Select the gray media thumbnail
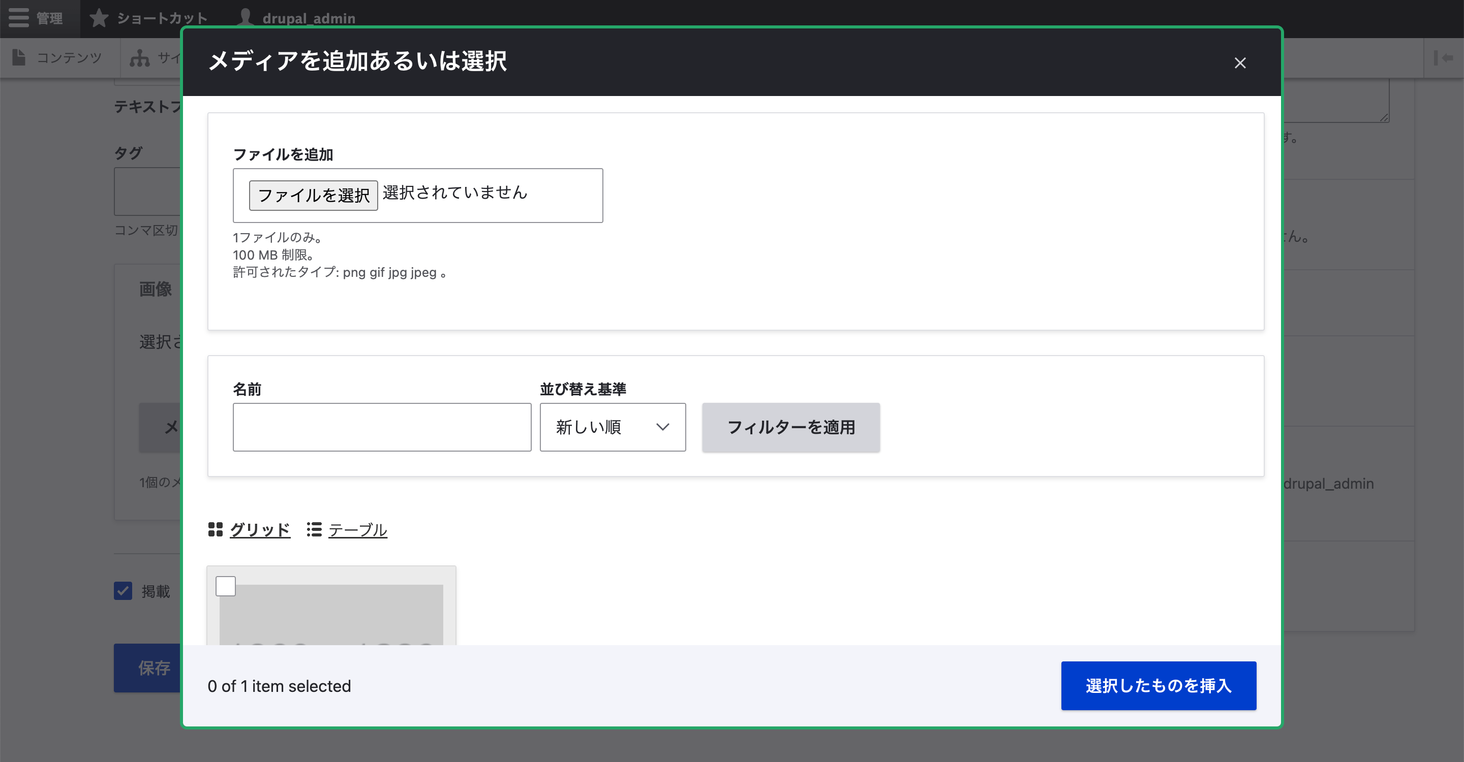 click(331, 614)
